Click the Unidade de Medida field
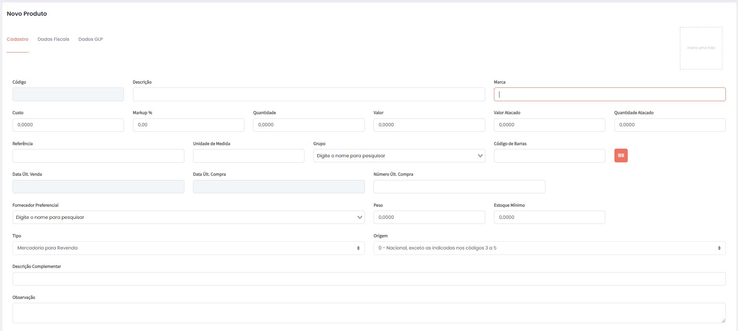Image resolution: width=738 pixels, height=331 pixels. tap(248, 156)
